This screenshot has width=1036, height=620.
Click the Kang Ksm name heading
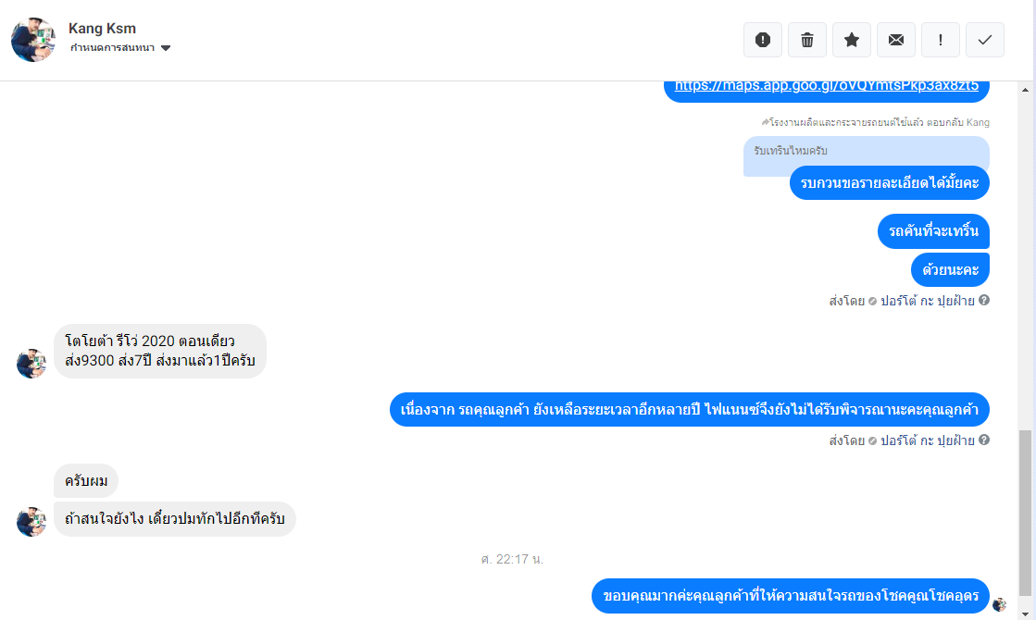(103, 29)
